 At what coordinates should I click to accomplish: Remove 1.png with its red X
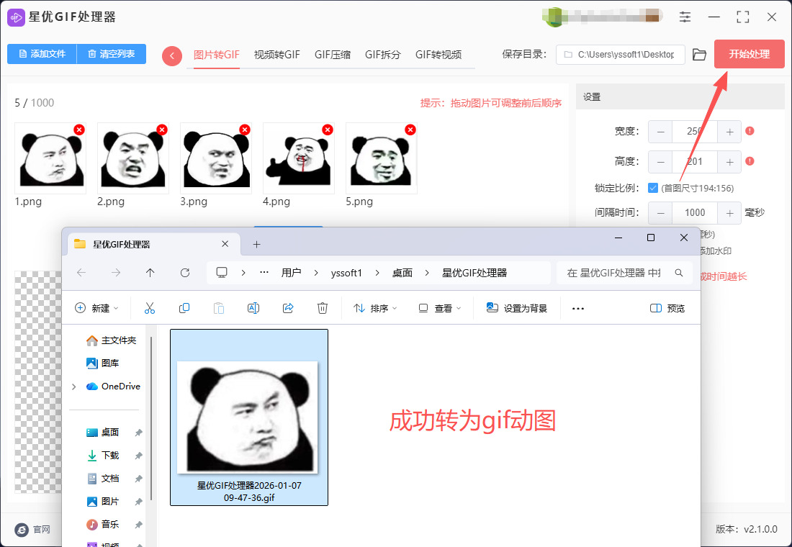(78, 130)
